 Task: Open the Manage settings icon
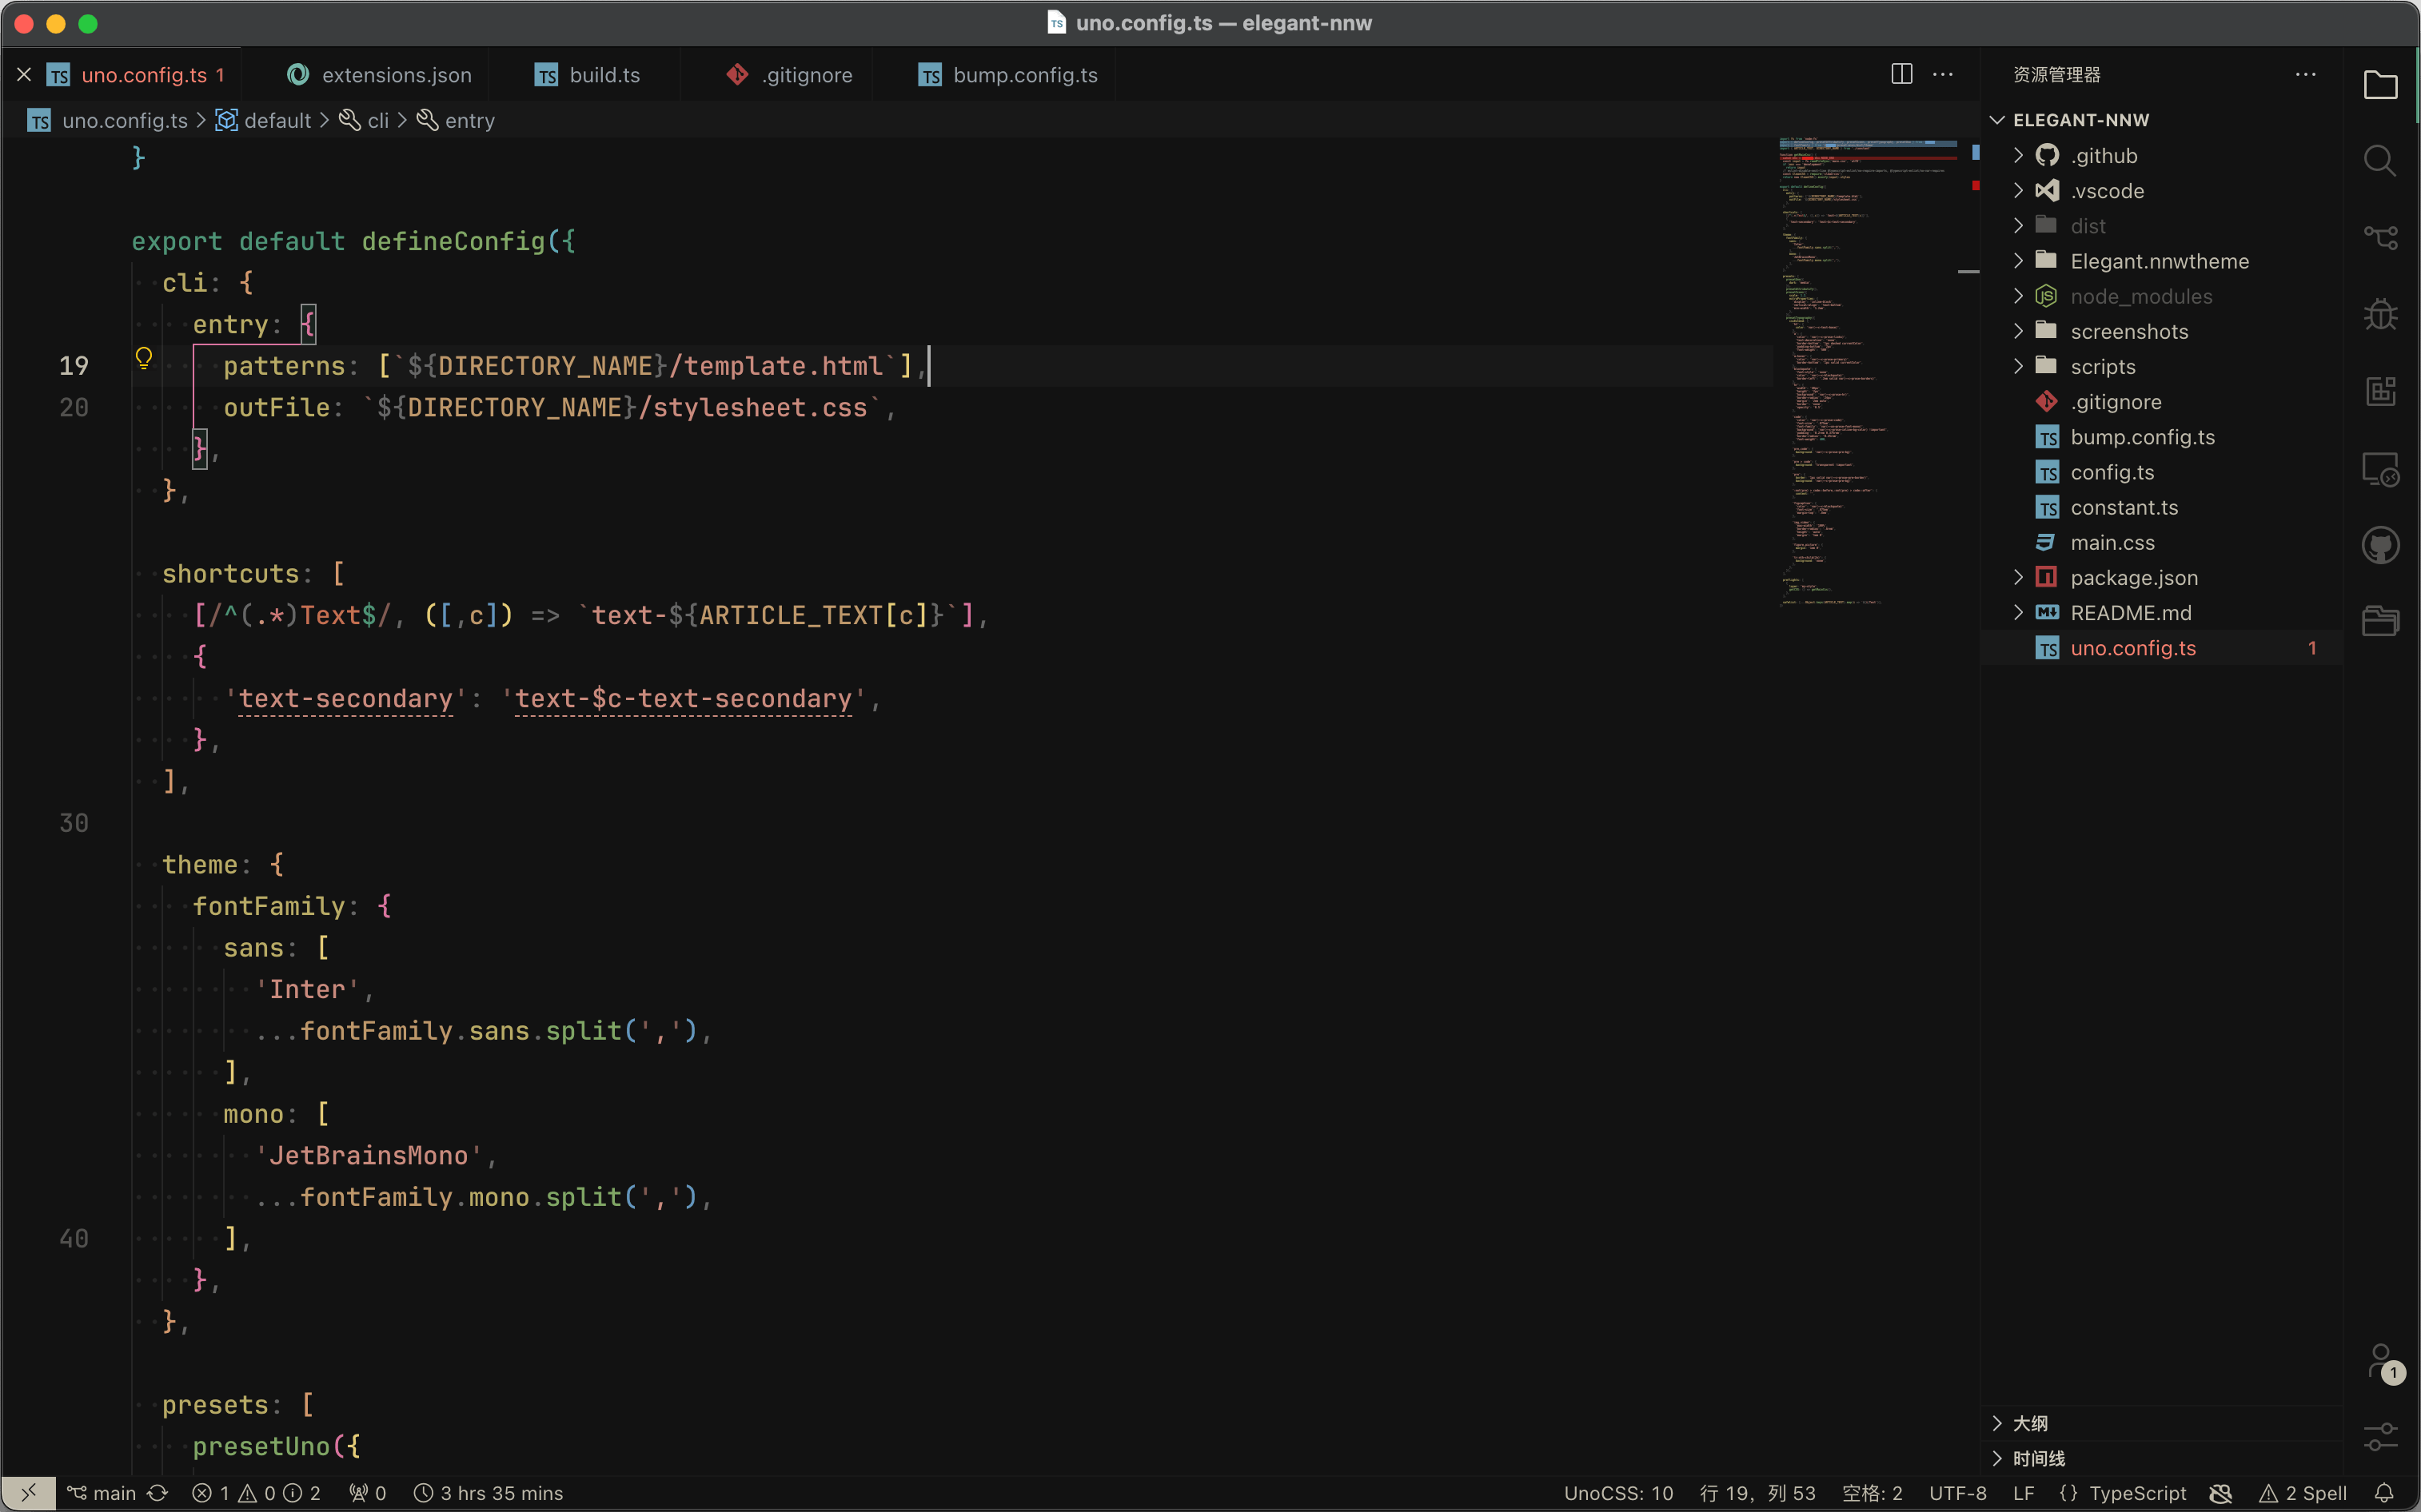pyautogui.click(x=2380, y=1438)
